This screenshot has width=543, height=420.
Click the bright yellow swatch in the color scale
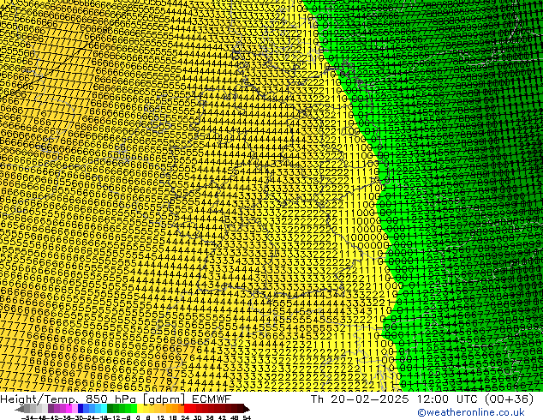coord(140,409)
